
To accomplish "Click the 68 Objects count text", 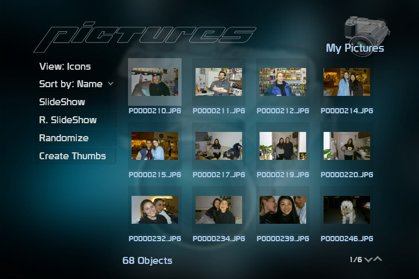I will coord(147,261).
